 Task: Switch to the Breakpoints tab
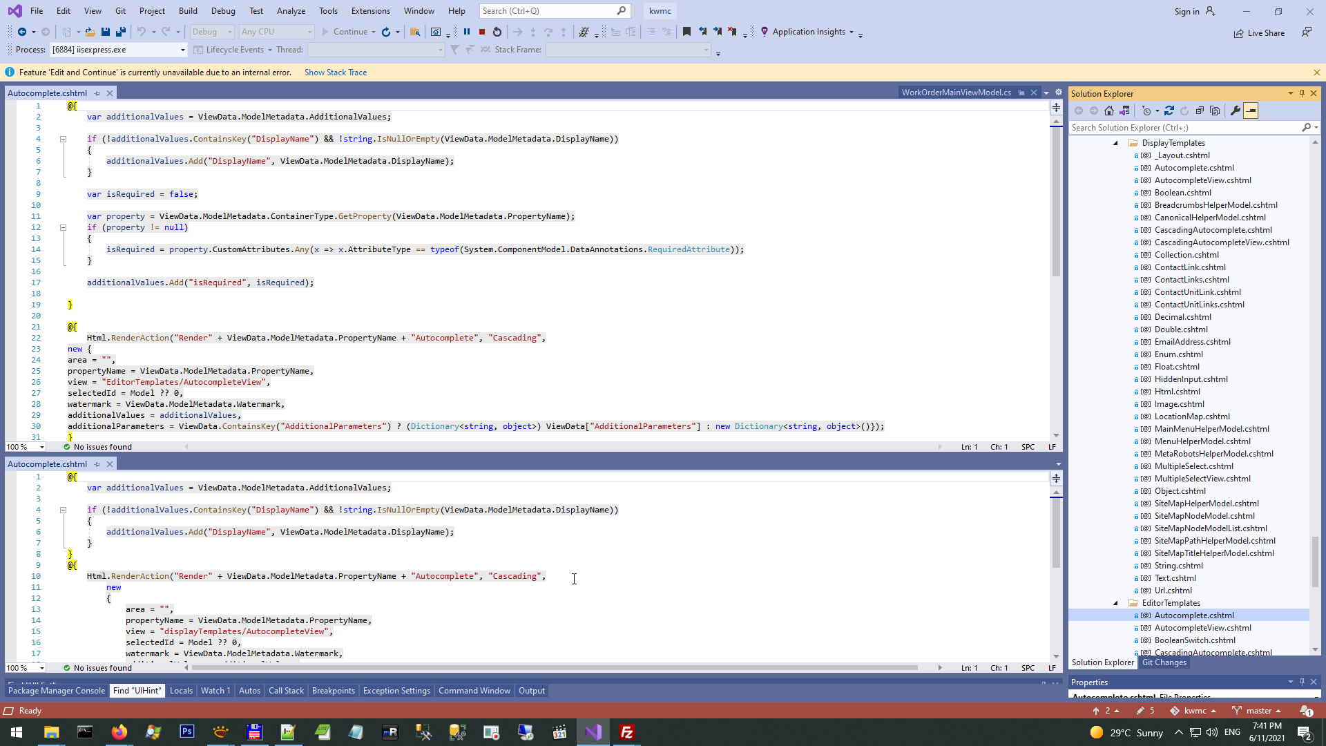333,691
